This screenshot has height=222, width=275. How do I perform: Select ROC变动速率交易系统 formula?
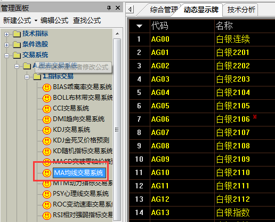(x=83, y=204)
